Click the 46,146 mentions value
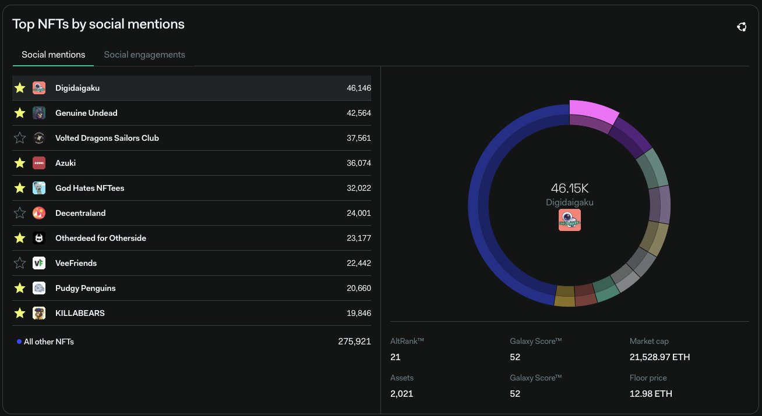Viewport: 762px width, 416px height. coord(359,88)
